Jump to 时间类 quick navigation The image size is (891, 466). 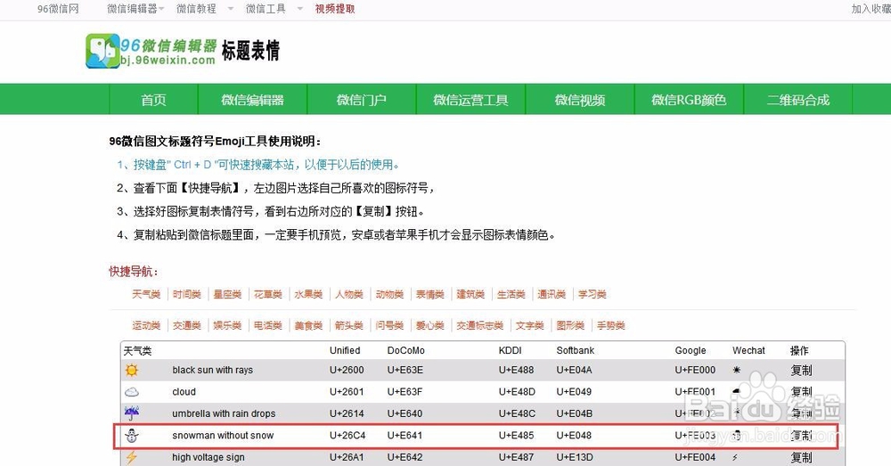click(187, 294)
